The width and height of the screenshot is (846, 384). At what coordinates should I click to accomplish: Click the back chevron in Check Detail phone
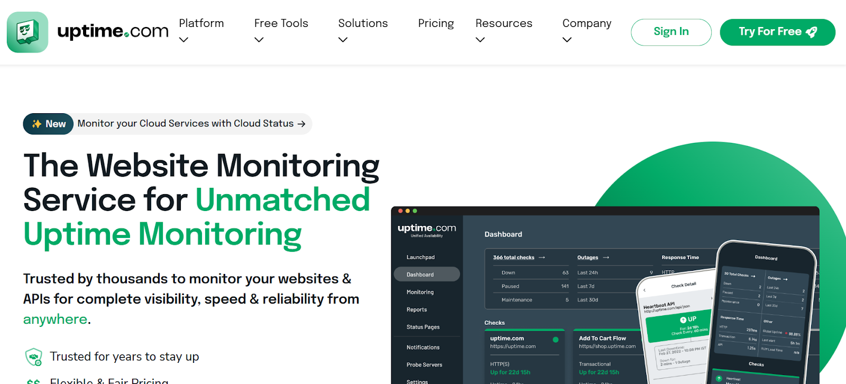(x=645, y=290)
